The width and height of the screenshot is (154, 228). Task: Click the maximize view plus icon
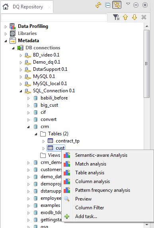click(x=145, y=5)
